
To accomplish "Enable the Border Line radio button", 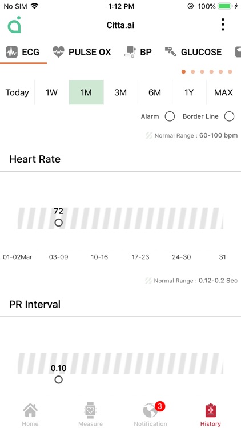I will 229,116.
